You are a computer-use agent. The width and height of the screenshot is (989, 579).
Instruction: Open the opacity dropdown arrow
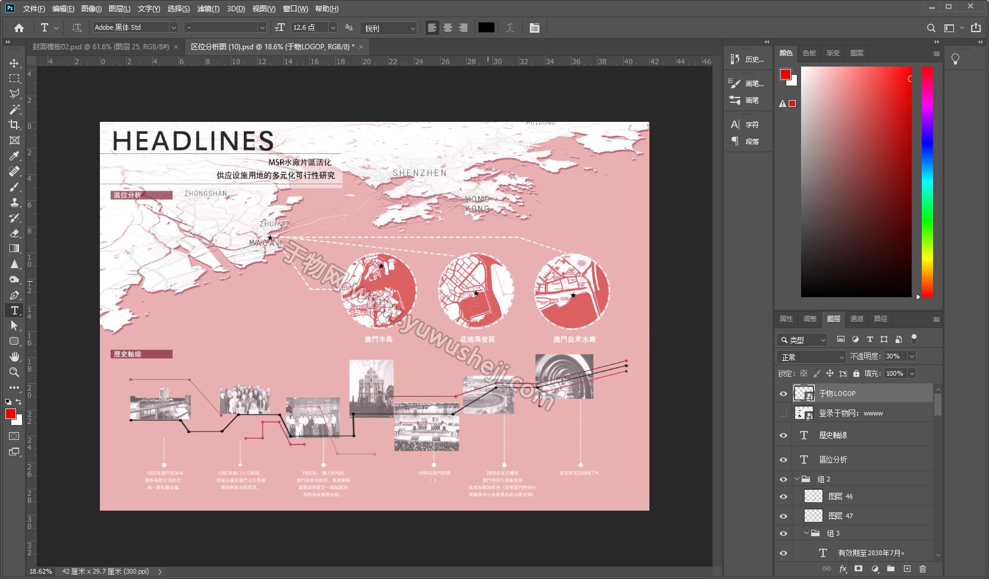pos(912,356)
